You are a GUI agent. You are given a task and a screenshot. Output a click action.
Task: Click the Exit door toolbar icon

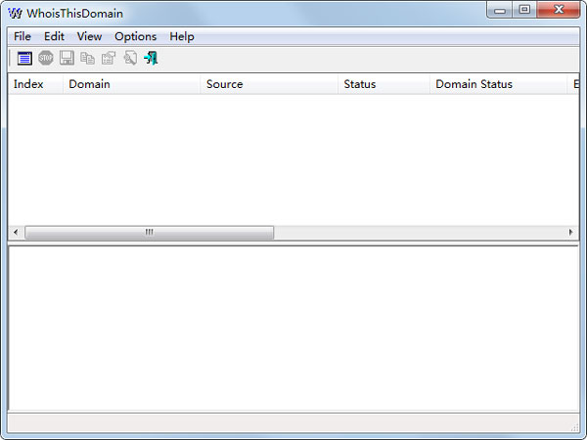pyautogui.click(x=151, y=58)
